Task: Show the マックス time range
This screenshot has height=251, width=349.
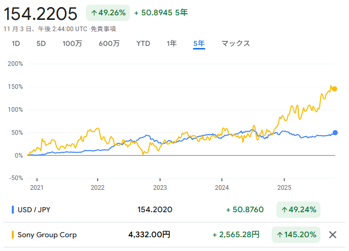Action: [x=235, y=43]
